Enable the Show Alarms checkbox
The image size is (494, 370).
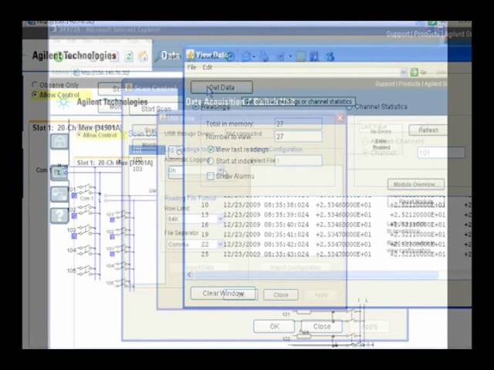click(210, 176)
